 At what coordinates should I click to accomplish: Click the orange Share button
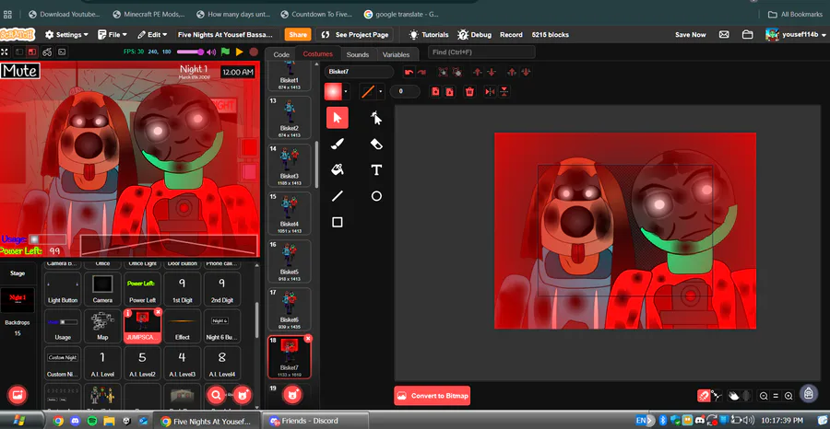pyautogui.click(x=298, y=34)
